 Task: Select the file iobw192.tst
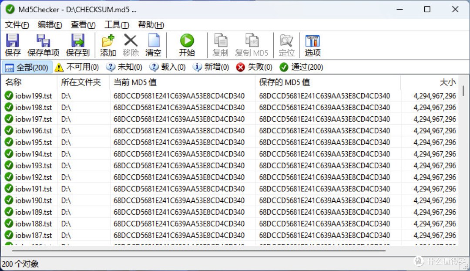pyautogui.click(x=33, y=177)
